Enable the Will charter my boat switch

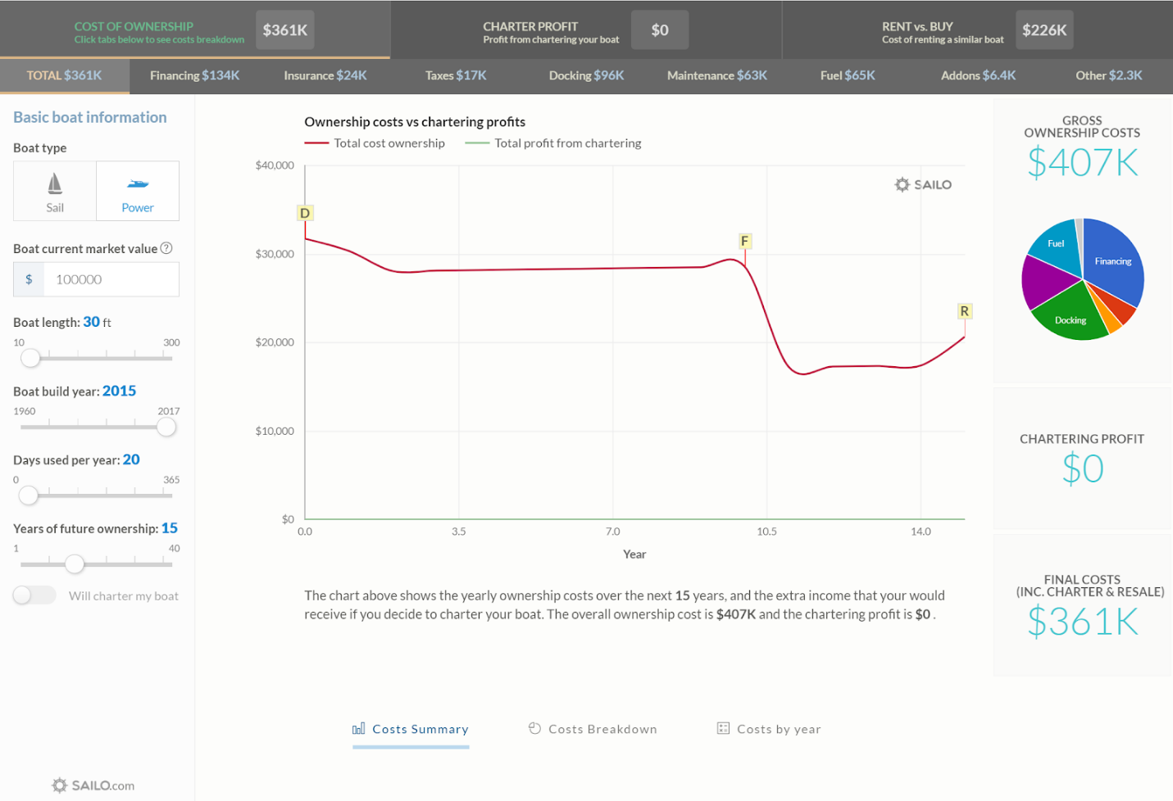click(x=34, y=595)
